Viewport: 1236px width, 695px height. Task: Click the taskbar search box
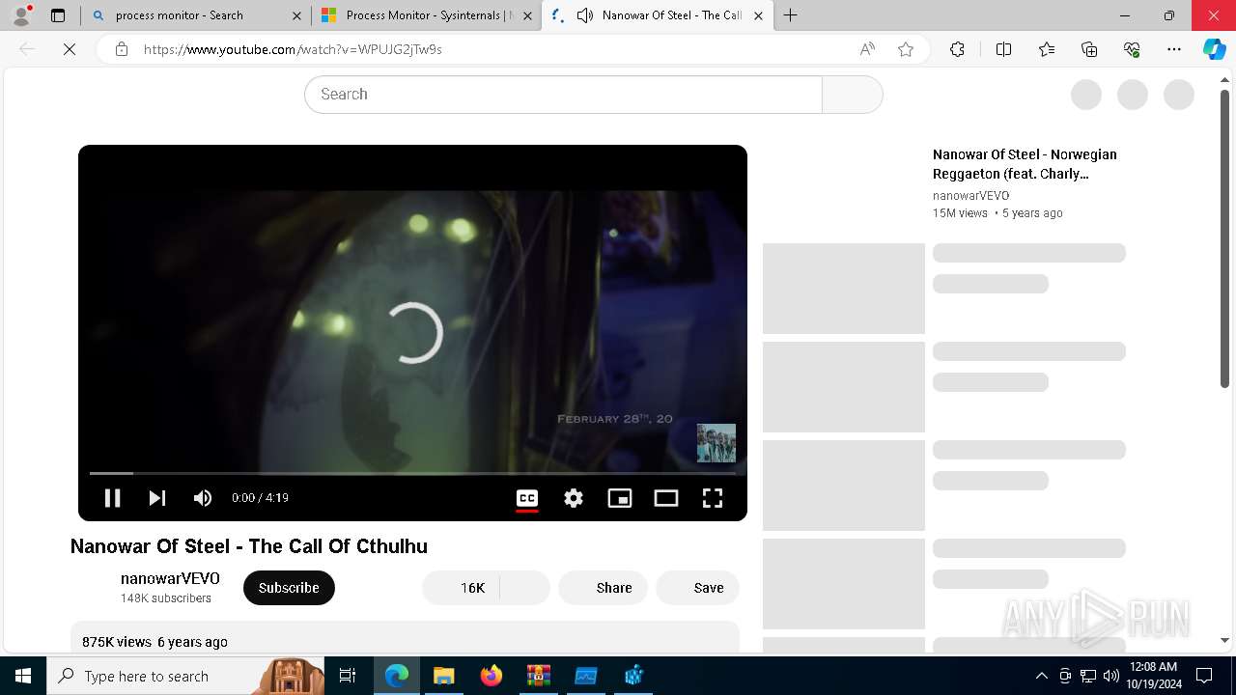coord(186,676)
